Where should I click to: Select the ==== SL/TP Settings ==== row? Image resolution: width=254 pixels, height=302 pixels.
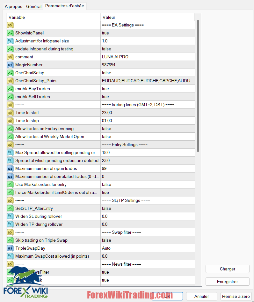point(101,200)
